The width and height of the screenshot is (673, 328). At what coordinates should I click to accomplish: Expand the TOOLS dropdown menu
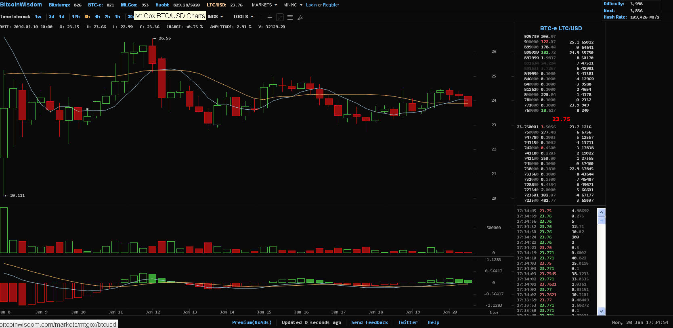click(x=243, y=17)
